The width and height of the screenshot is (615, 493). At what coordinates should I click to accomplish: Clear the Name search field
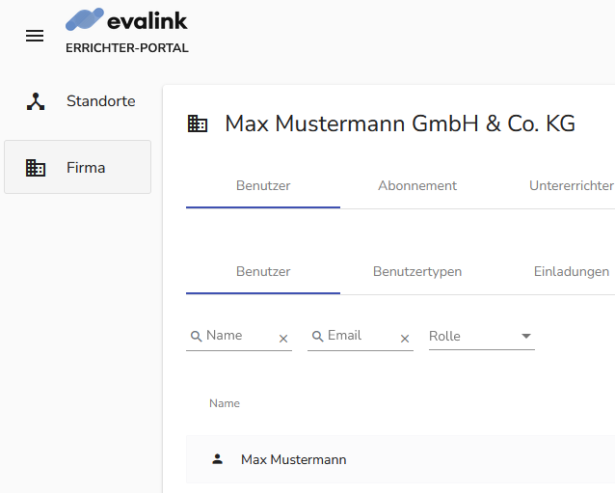283,339
